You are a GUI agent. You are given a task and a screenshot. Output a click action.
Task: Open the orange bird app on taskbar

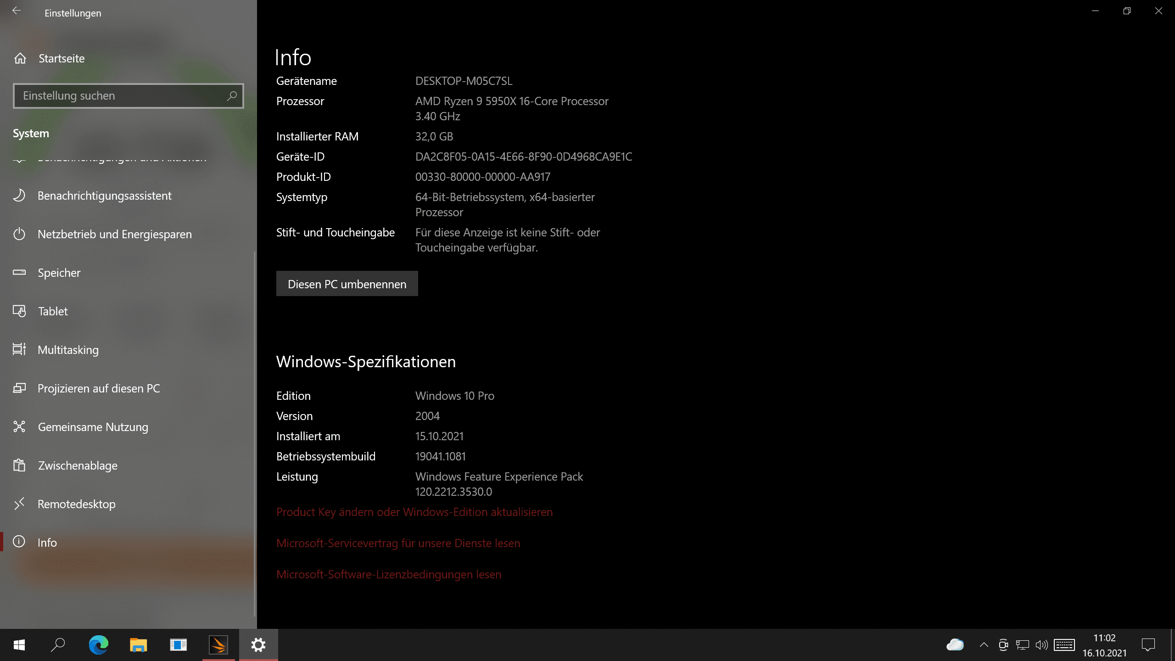[x=218, y=645]
